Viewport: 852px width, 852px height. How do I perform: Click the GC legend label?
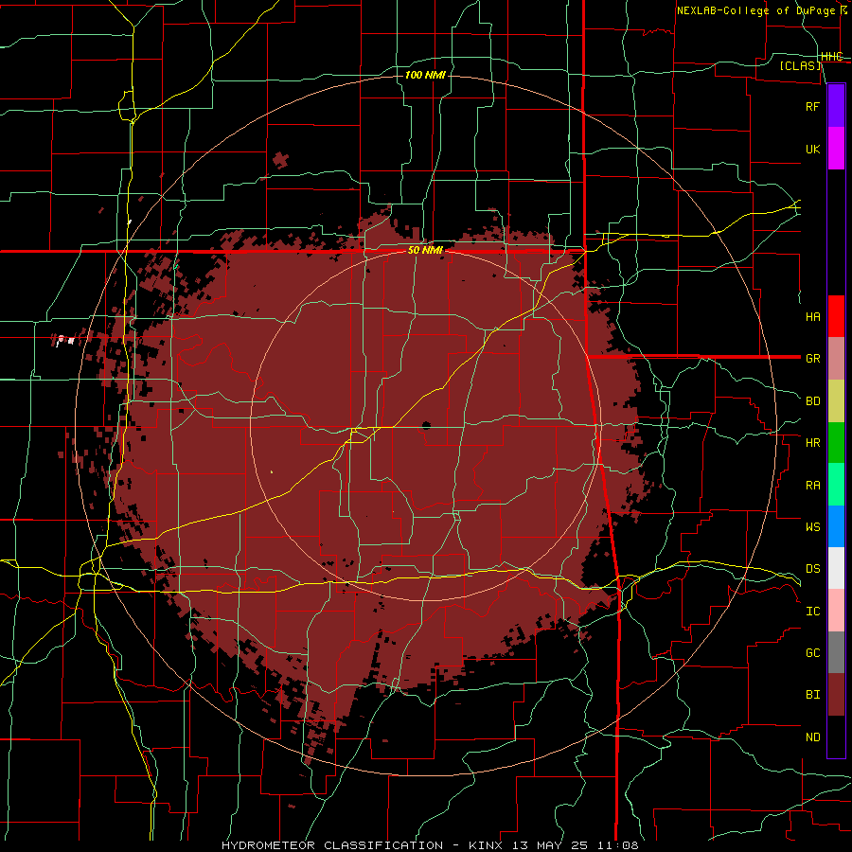(813, 653)
